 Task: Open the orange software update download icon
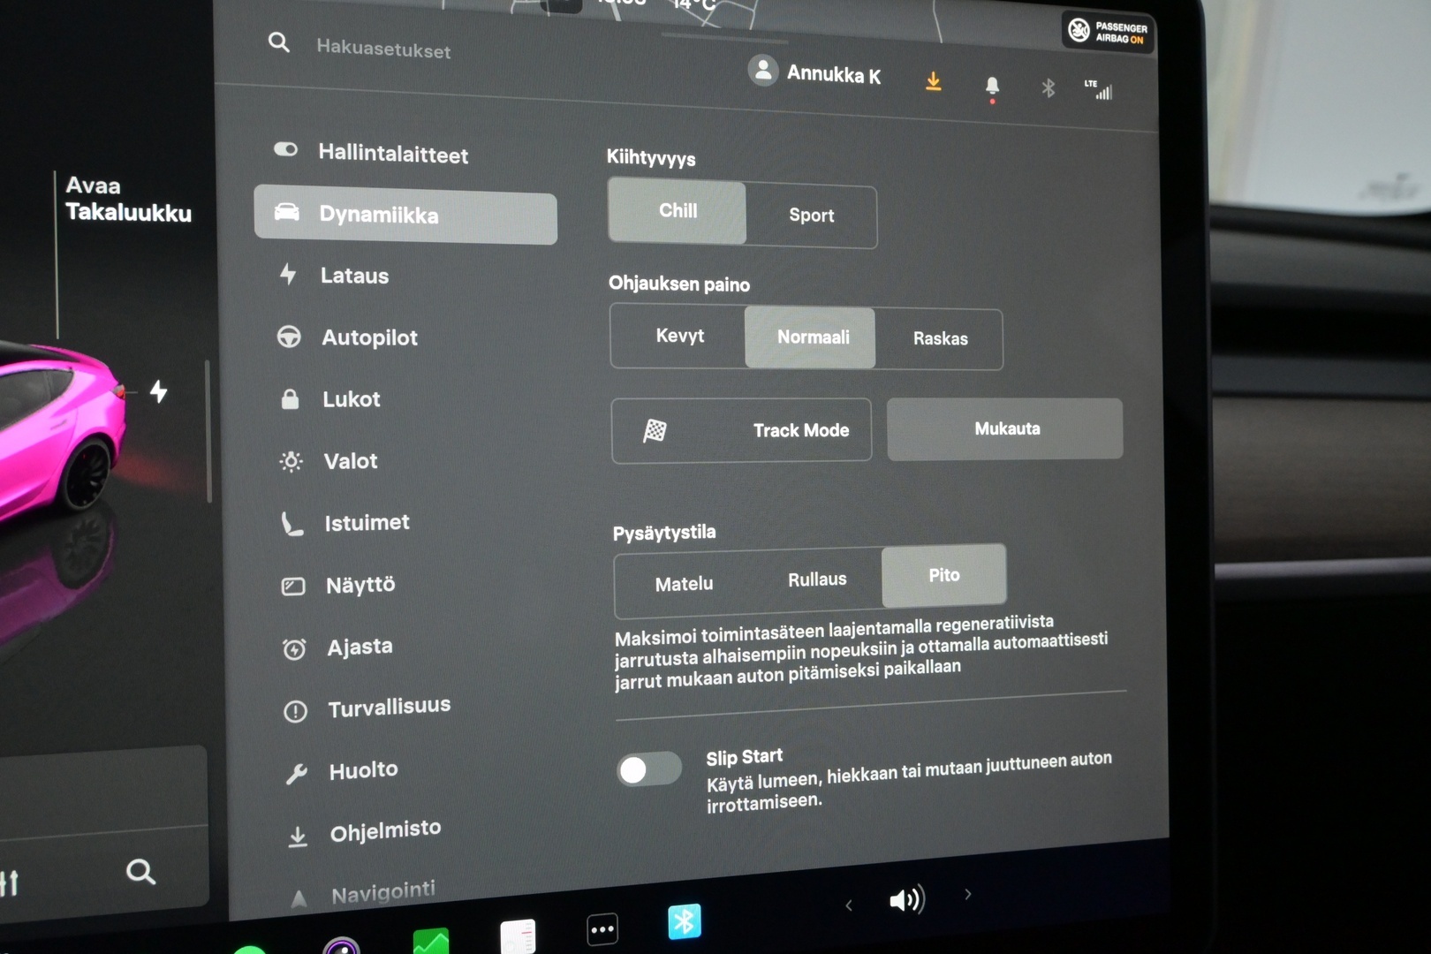coord(933,82)
